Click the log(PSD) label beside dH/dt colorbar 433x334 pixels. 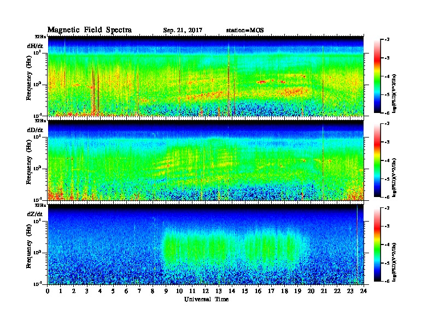pyautogui.click(x=395, y=93)
